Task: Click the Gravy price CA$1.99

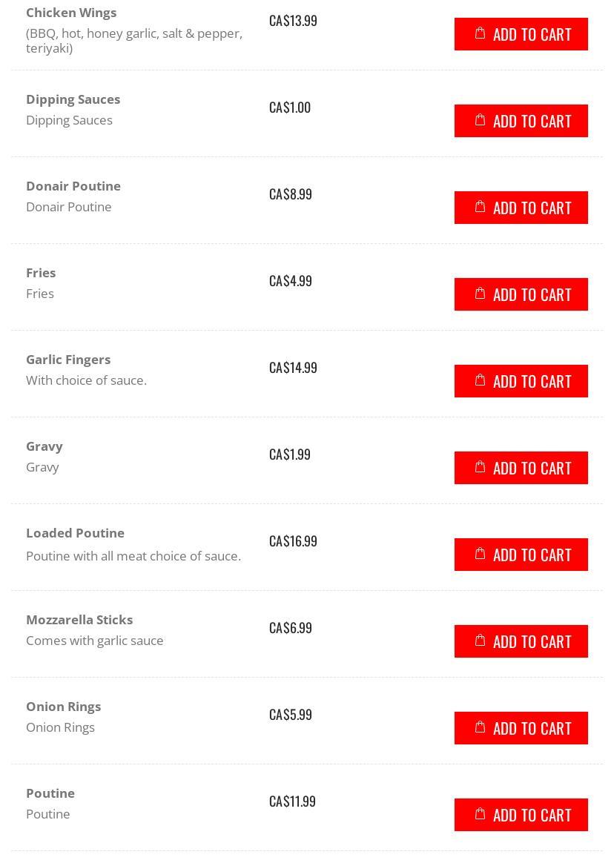Action: pyautogui.click(x=290, y=454)
